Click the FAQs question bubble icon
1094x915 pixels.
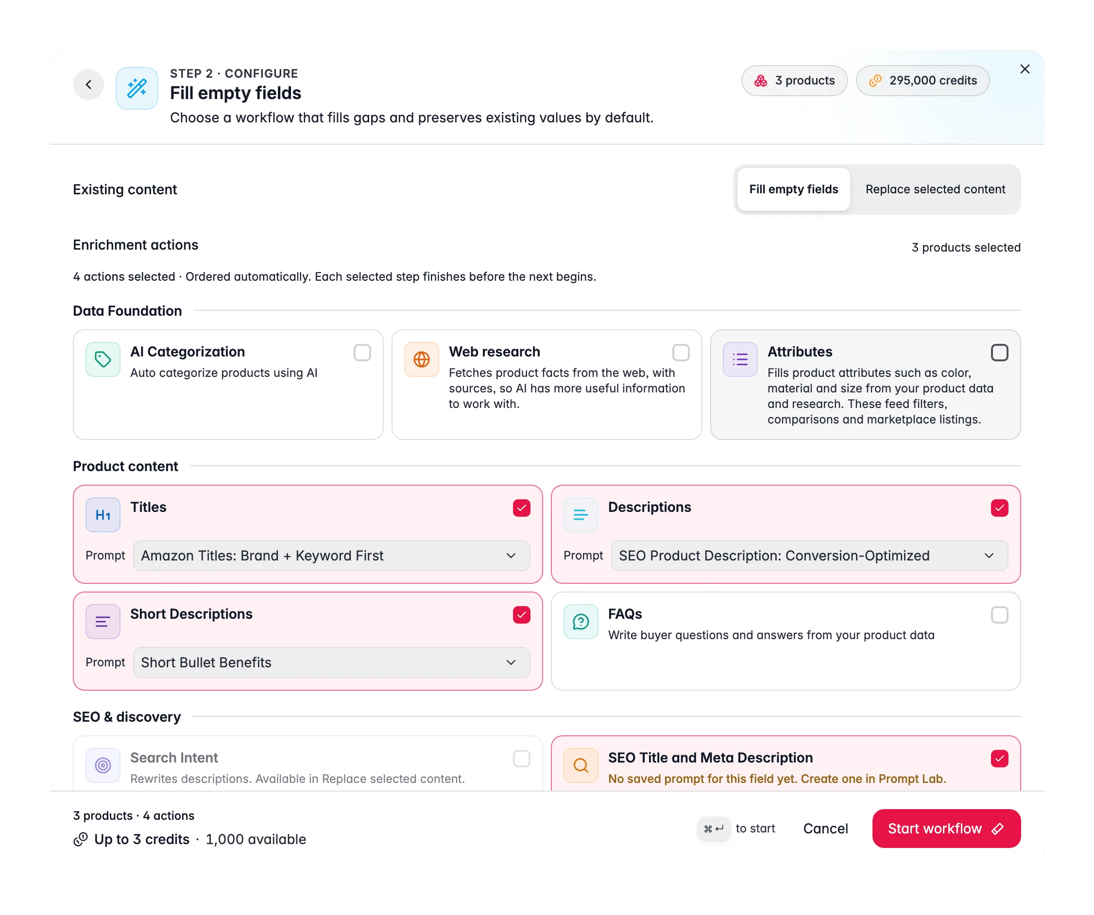(581, 622)
